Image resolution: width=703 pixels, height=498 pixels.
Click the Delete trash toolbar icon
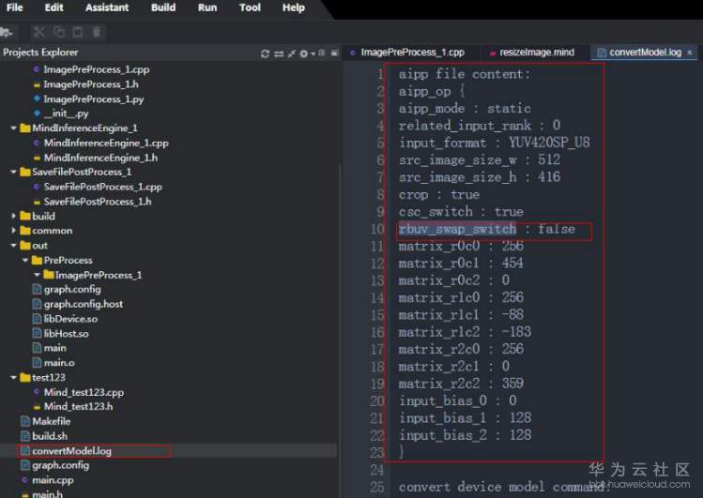tap(97, 32)
